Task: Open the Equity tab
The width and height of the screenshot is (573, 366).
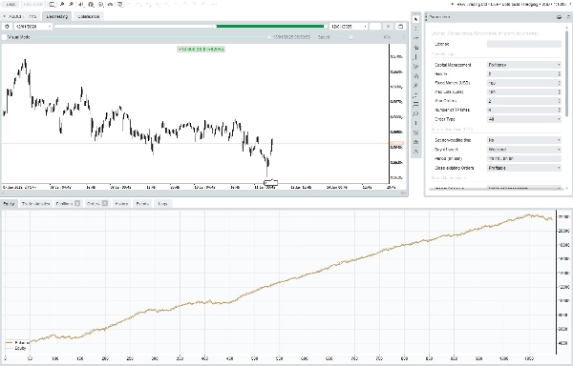Action: (9, 204)
